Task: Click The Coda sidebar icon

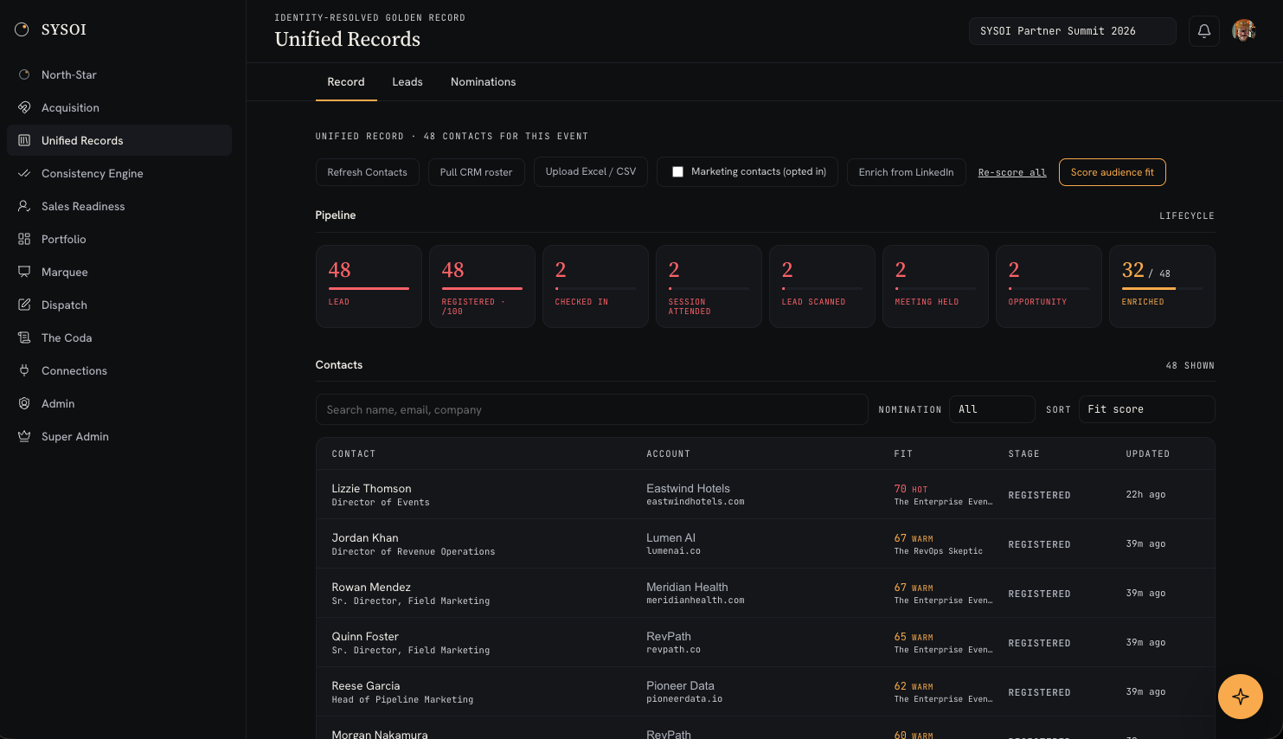Action: 24,337
